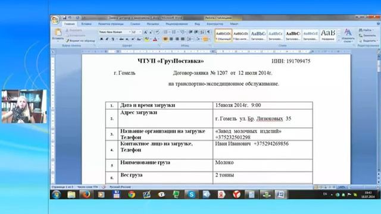381x214 pixels.
Task: Apply the Обычный (Normal) style
Action: (223, 36)
